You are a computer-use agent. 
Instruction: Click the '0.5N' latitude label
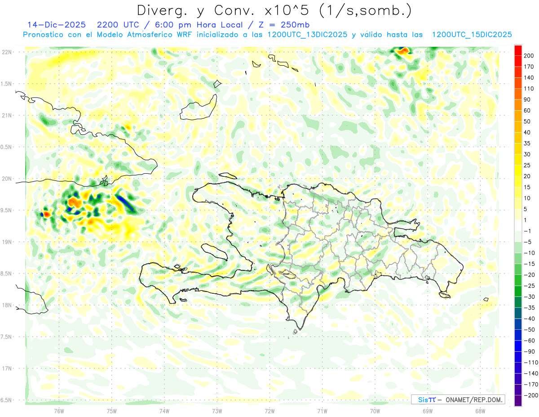[7, 147]
